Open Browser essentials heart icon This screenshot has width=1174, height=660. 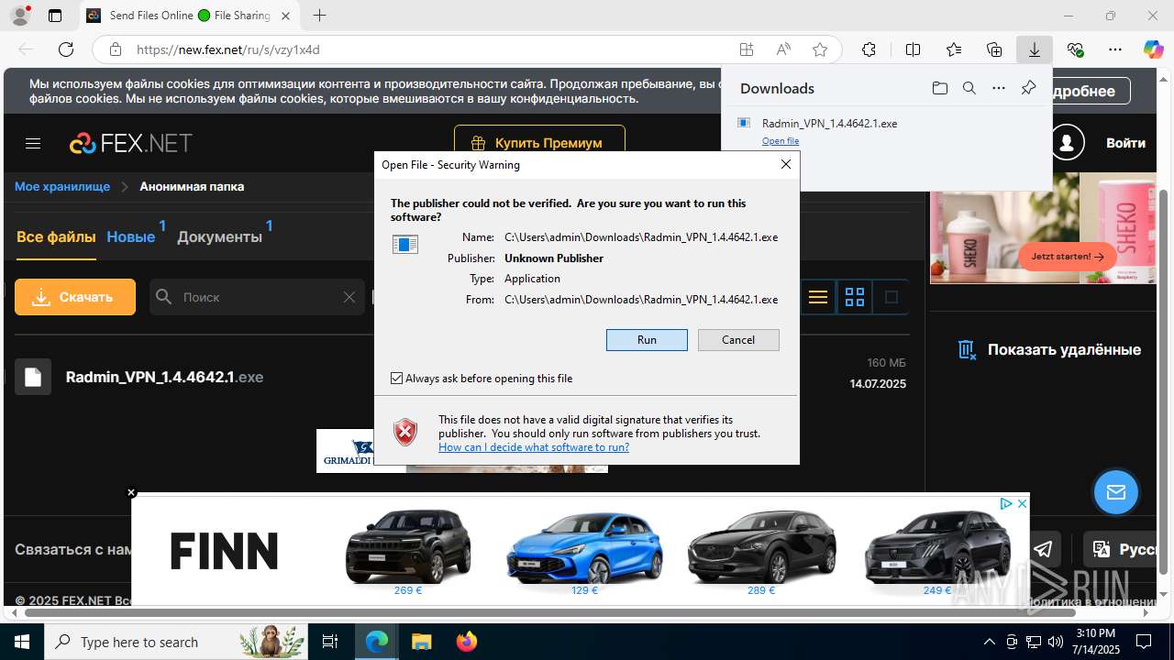point(1076,49)
